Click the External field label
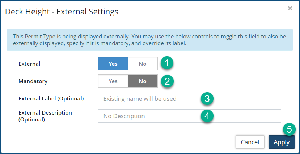This screenshot has height=154, width=300. point(29,64)
